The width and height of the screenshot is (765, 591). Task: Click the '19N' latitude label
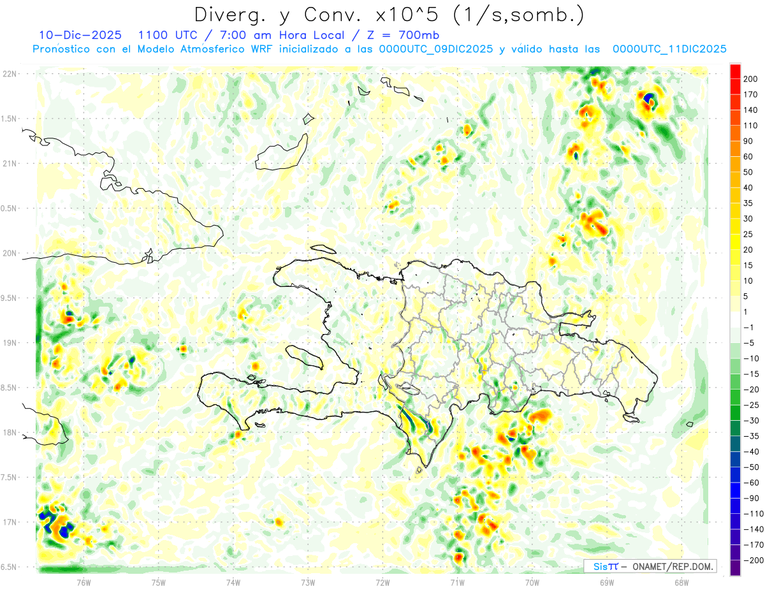(10, 343)
